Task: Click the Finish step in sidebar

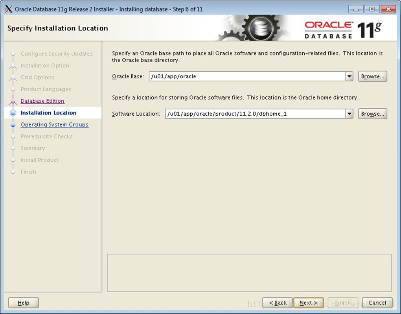Action: pos(28,172)
